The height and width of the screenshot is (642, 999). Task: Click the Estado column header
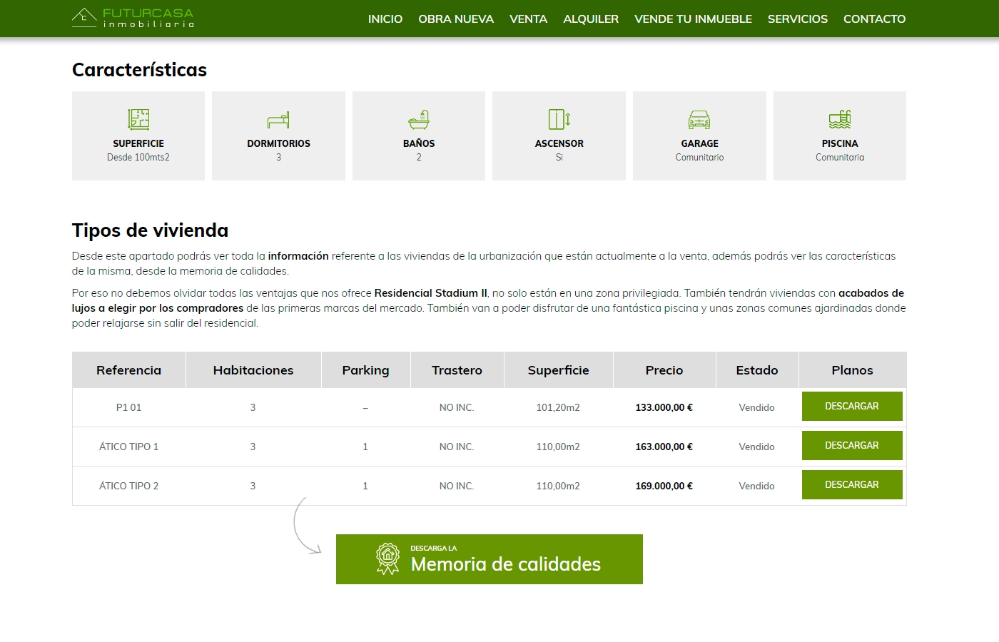coord(757,370)
